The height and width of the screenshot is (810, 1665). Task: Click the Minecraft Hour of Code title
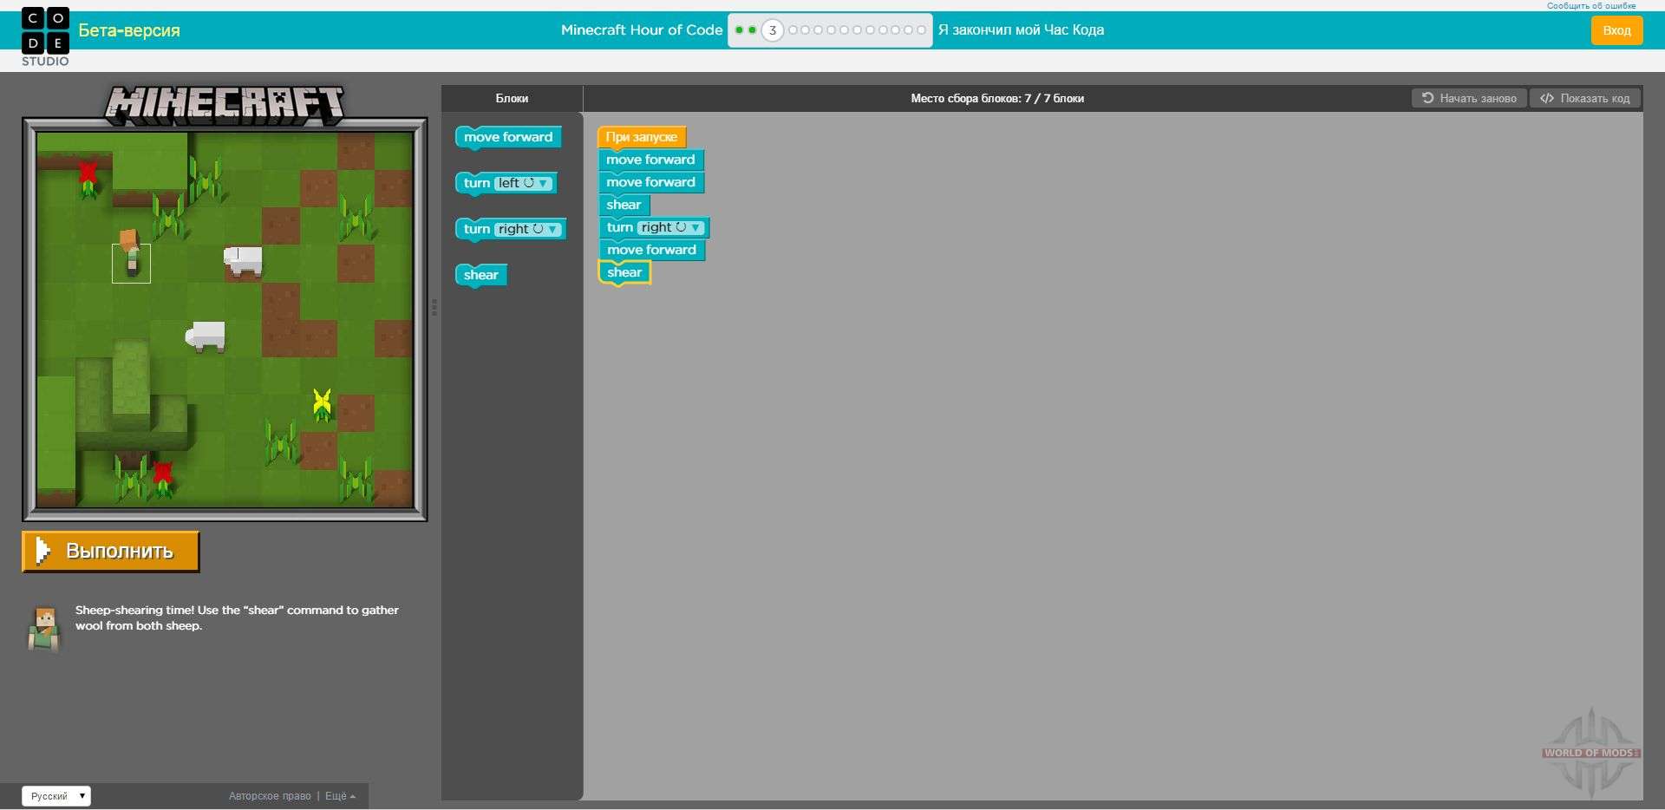click(642, 29)
